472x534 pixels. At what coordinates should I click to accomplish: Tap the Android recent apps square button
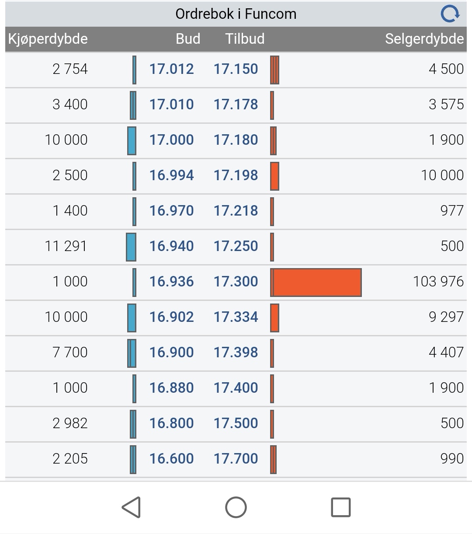pos(341,507)
